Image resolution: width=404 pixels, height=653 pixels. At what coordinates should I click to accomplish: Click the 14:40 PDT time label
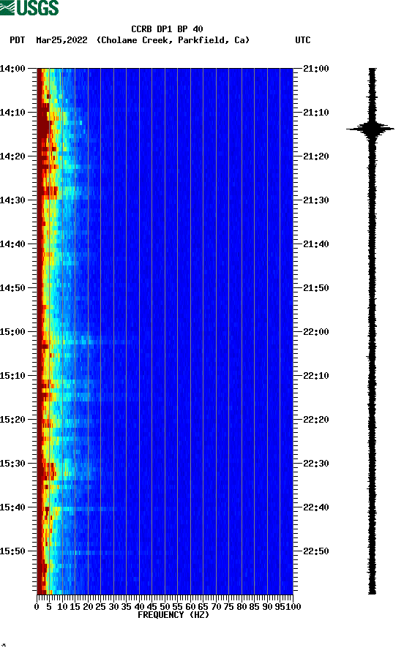(x=12, y=244)
